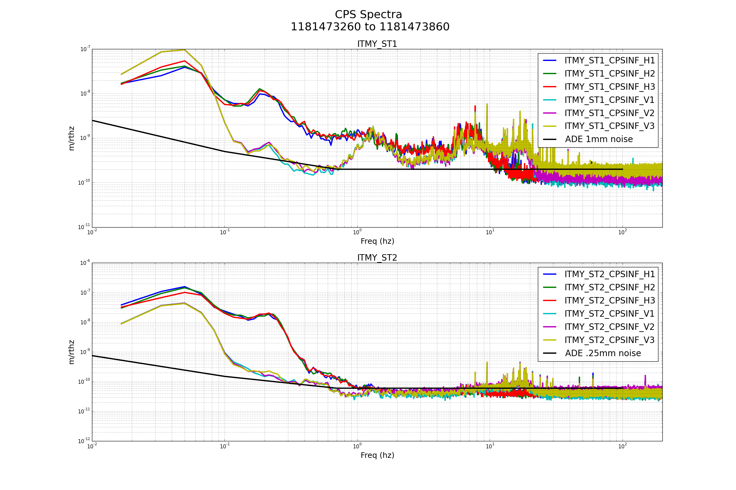736x490 pixels.
Task: Select legend entry ITMY_ST2_CPSINF_V1
Action: click(x=599, y=314)
